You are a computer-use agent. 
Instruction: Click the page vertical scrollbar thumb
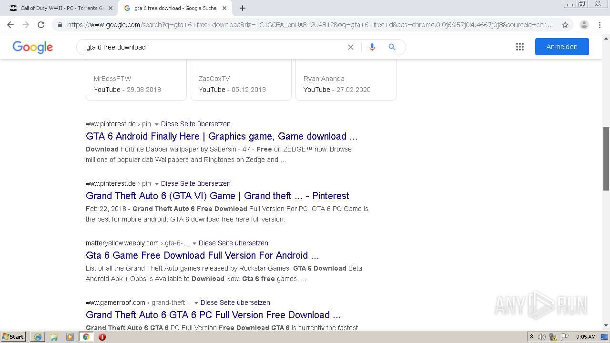pos(606,159)
